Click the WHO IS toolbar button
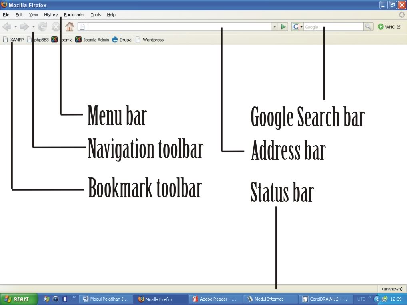This screenshot has height=305, width=407. pyautogui.click(x=389, y=26)
